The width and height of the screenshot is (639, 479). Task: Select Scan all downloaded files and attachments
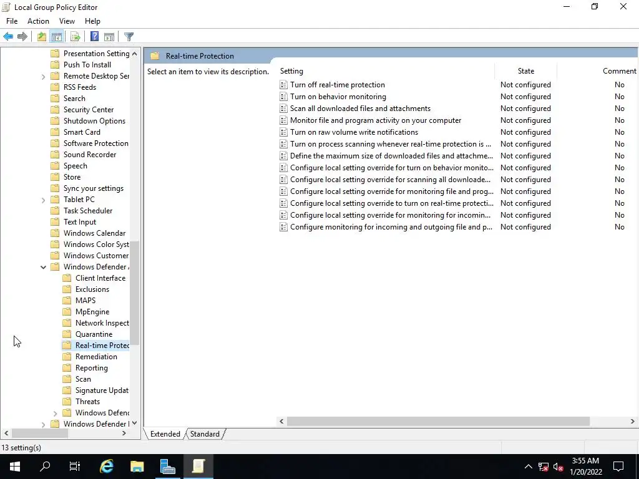[x=360, y=109]
